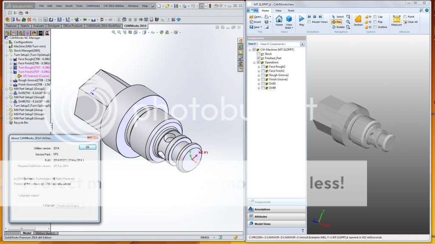This screenshot has width=435, height=244.
Task: Click Play to start the simulation
Action: [x=301, y=19]
